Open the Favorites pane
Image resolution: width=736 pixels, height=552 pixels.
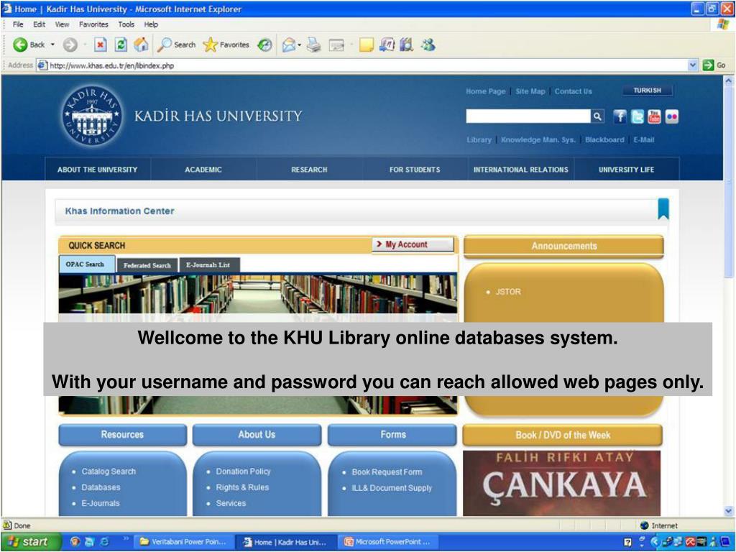coord(226,45)
